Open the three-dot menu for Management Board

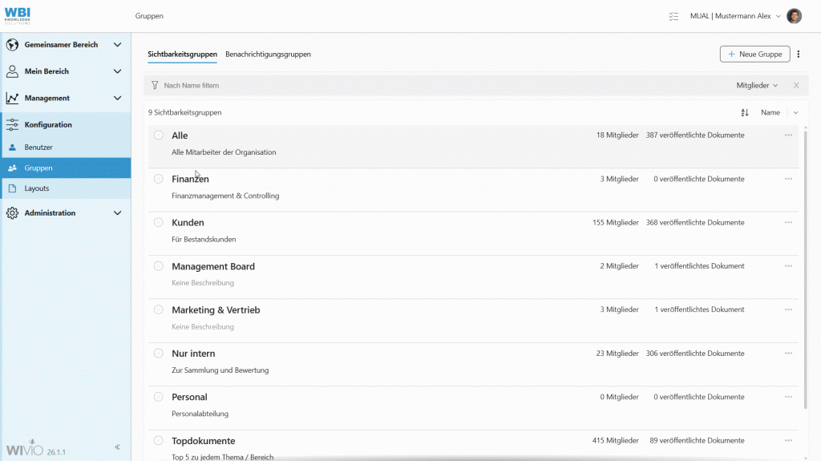point(788,266)
